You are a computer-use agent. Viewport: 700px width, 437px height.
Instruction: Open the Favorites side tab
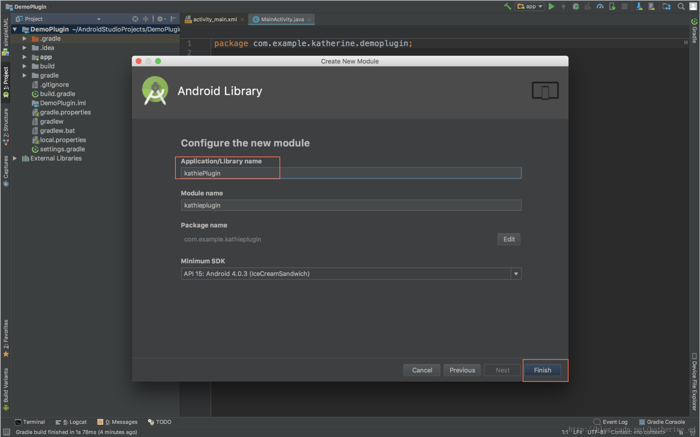5,338
